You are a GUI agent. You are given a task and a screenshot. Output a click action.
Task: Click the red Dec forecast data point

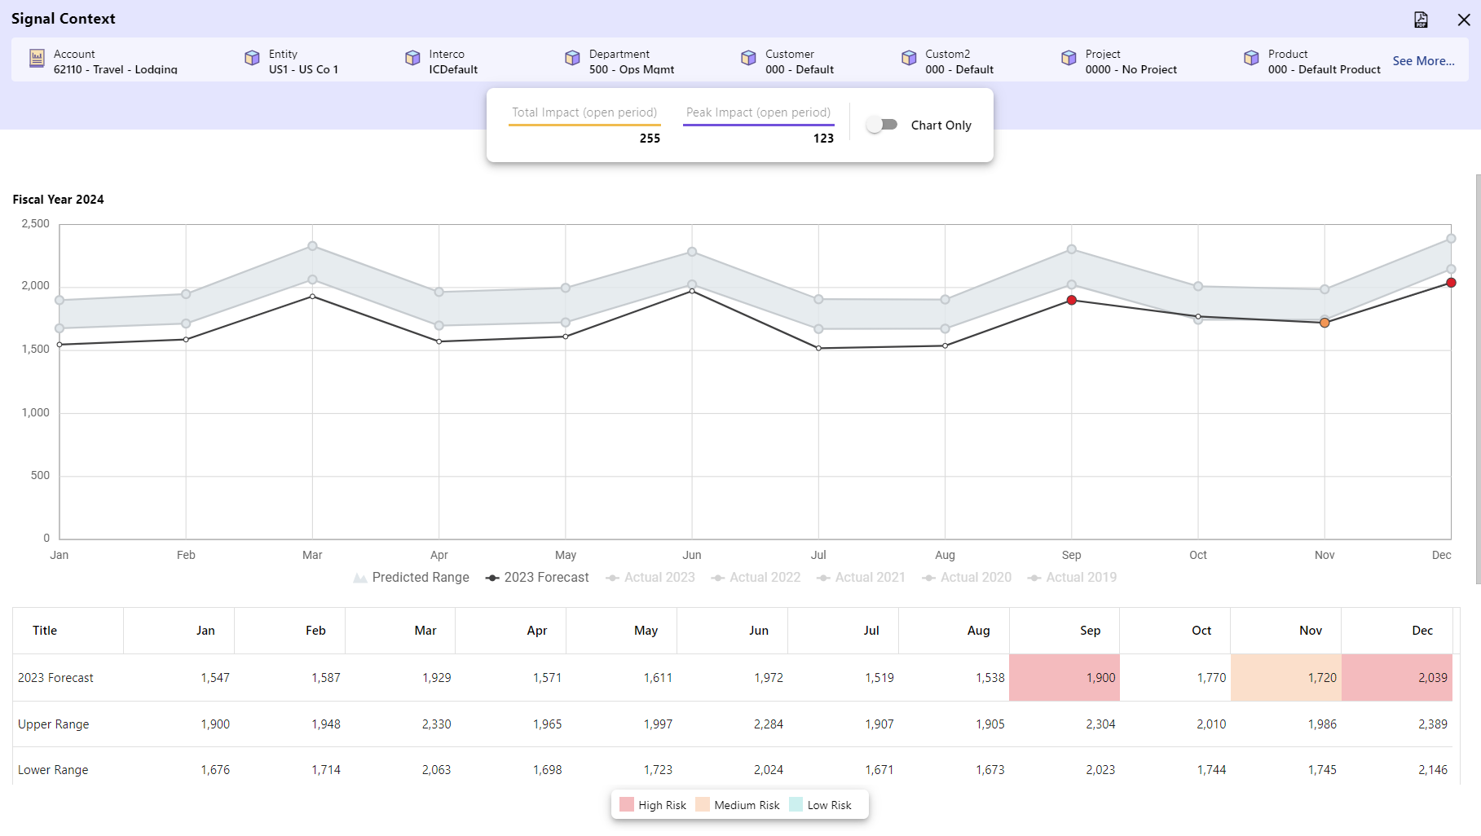(1451, 283)
